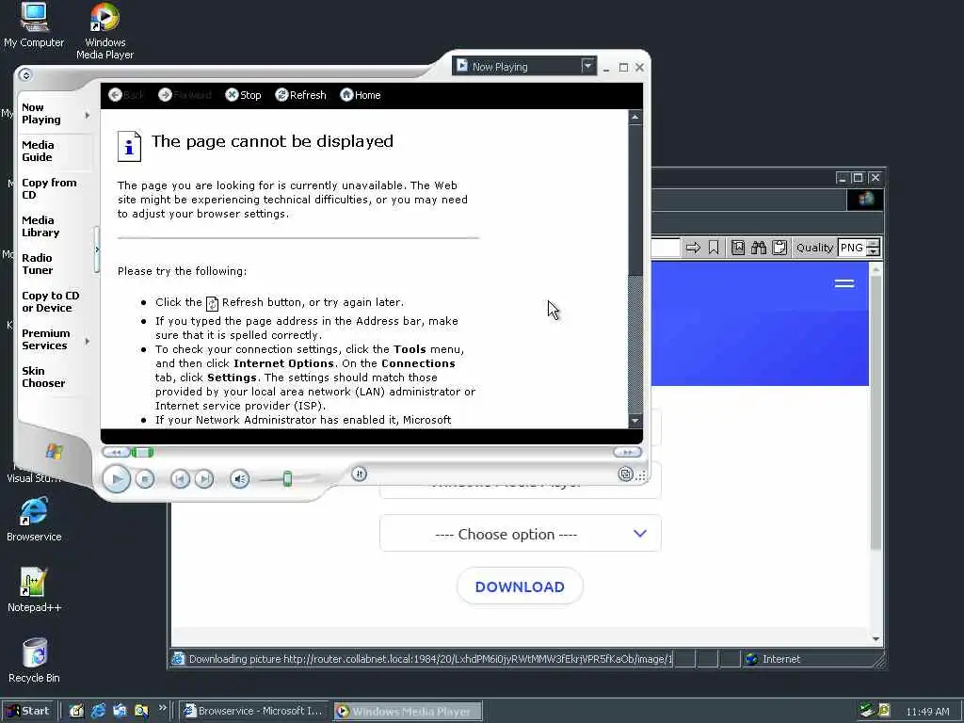The image size is (964, 723).
Task: Click the rewind button on seek bar
Action: pyautogui.click(x=116, y=453)
